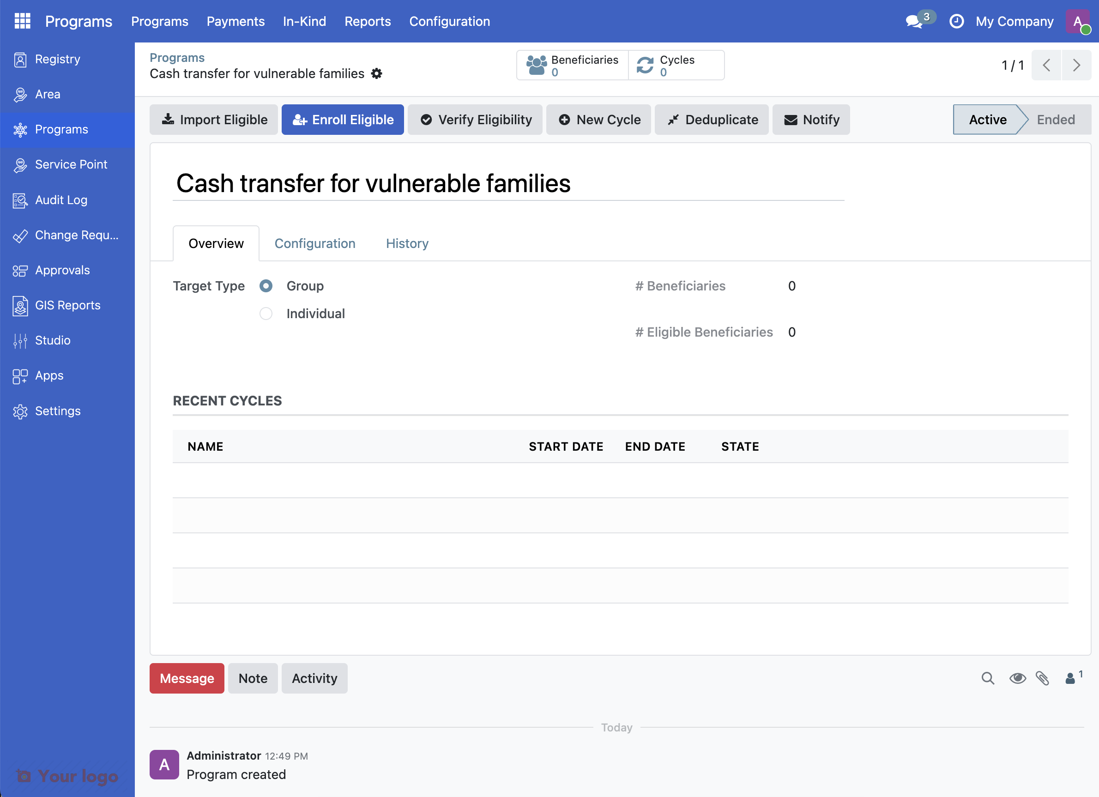Open GIS Reports from the sidebar

coord(67,305)
